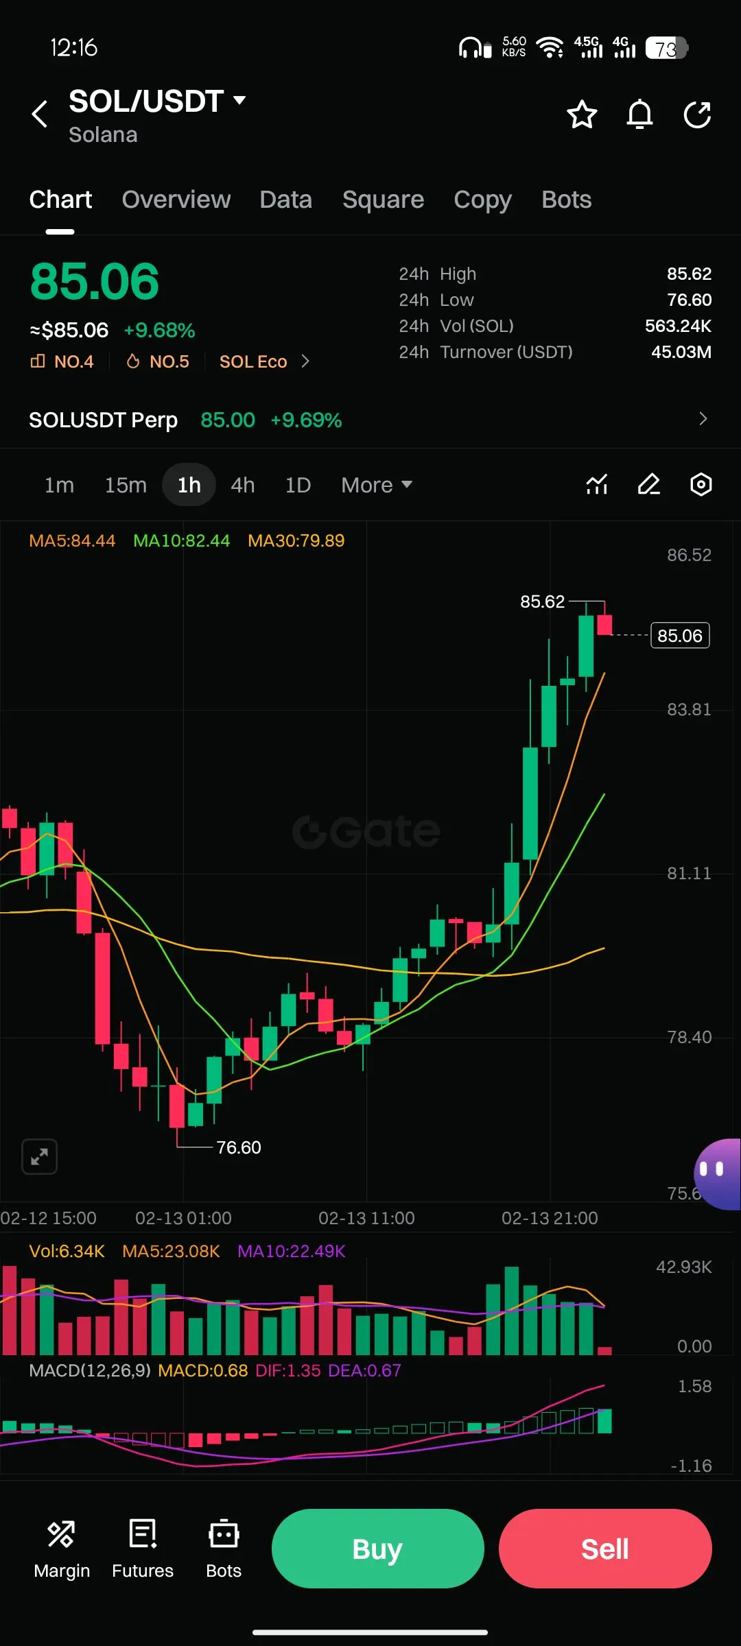The width and height of the screenshot is (741, 1646).
Task: Tap MACD(12,26,9) indicator label
Action: tap(90, 1370)
